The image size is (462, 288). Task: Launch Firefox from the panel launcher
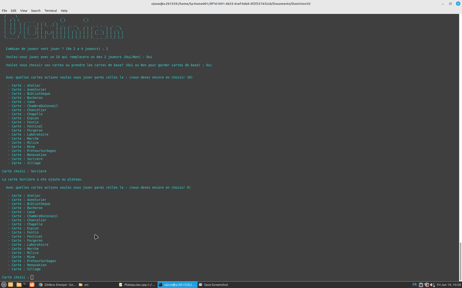(x=32, y=285)
